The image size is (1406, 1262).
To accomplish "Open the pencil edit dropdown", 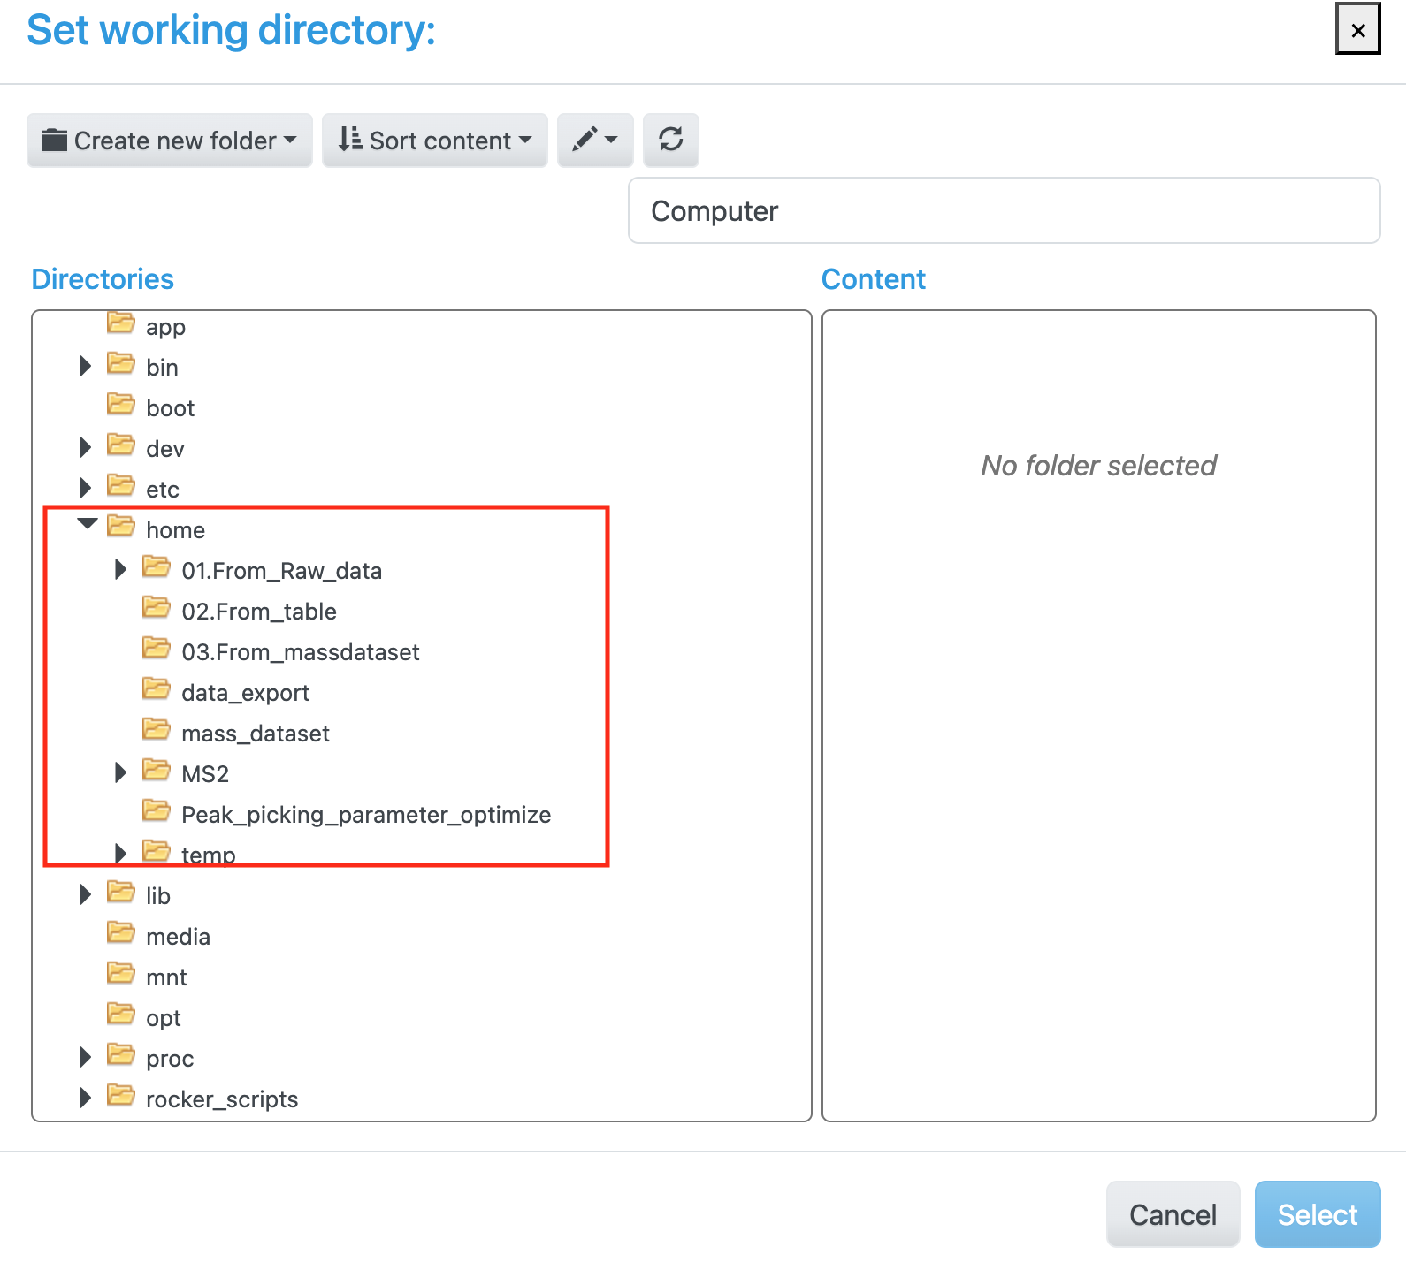I will [594, 140].
